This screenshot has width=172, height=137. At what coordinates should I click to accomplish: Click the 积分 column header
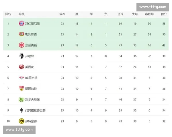click(x=164, y=14)
